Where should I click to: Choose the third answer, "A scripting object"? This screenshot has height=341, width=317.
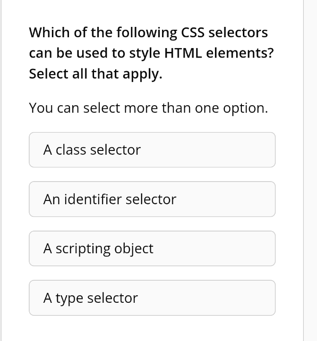tap(152, 249)
